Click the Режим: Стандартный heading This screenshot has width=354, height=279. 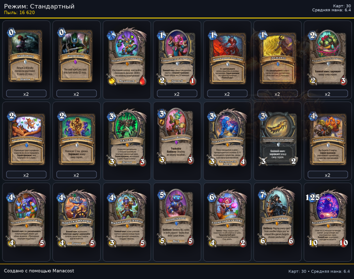39,6
